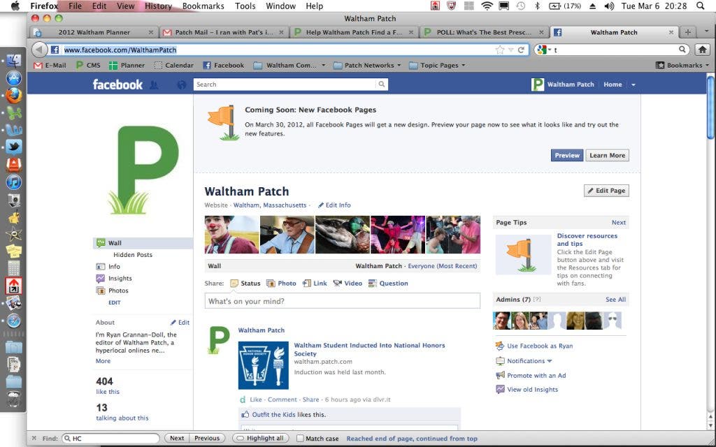Viewport: 716px width, 447px height.
Task: Open Safari from the Dock
Action: [x=14, y=321]
